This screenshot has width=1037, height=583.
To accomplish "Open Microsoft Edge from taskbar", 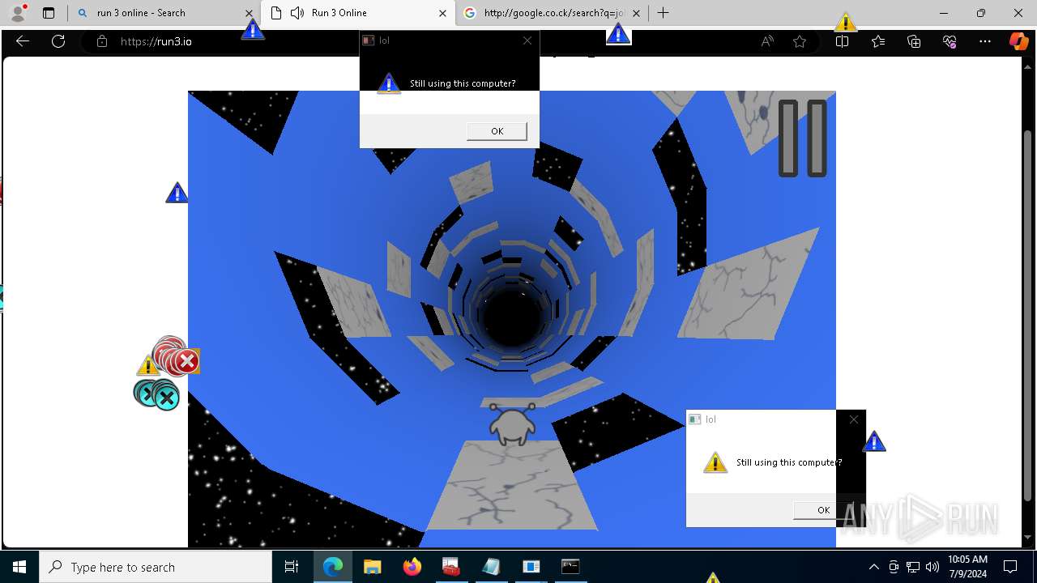I will click(x=333, y=567).
